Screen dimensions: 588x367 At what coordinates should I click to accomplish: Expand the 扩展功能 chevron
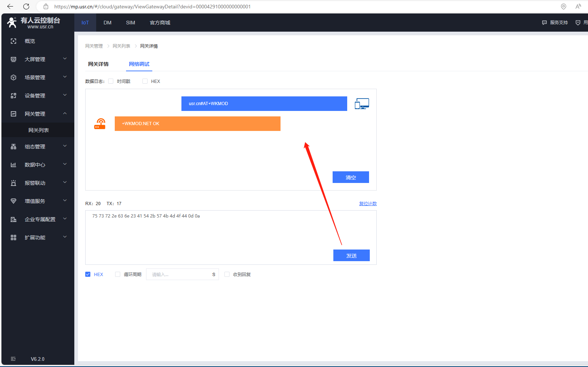tap(65, 237)
